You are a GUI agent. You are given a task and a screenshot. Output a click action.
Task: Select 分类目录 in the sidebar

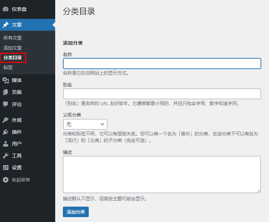click(x=13, y=58)
